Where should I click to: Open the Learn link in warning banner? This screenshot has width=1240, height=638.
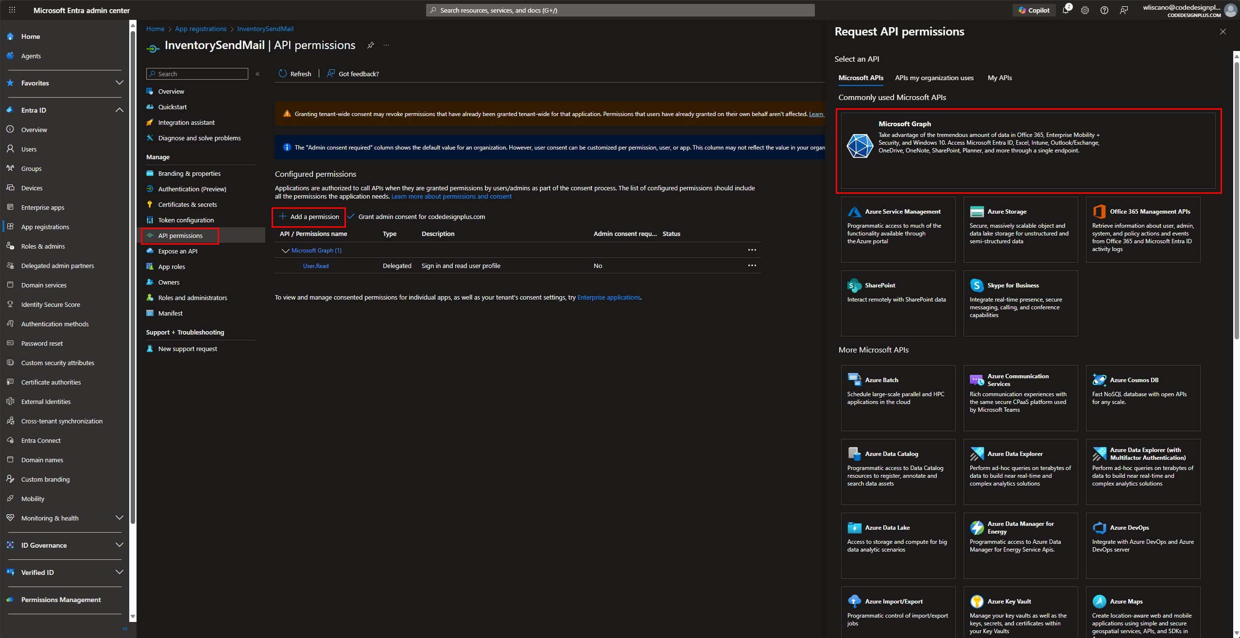point(816,114)
